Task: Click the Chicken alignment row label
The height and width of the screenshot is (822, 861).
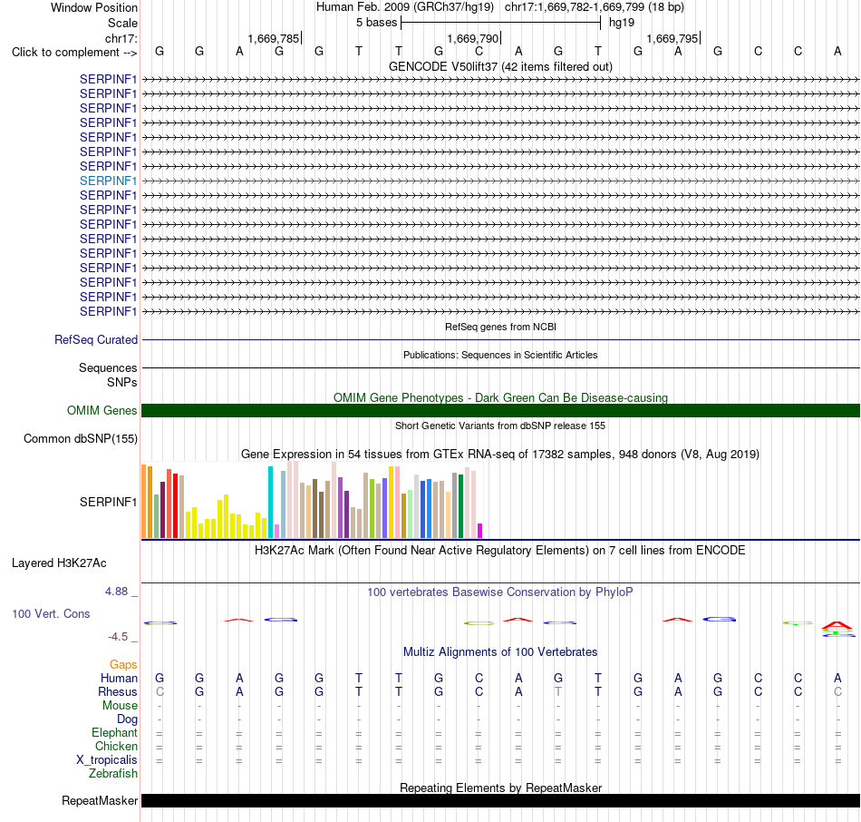Action: (x=116, y=746)
